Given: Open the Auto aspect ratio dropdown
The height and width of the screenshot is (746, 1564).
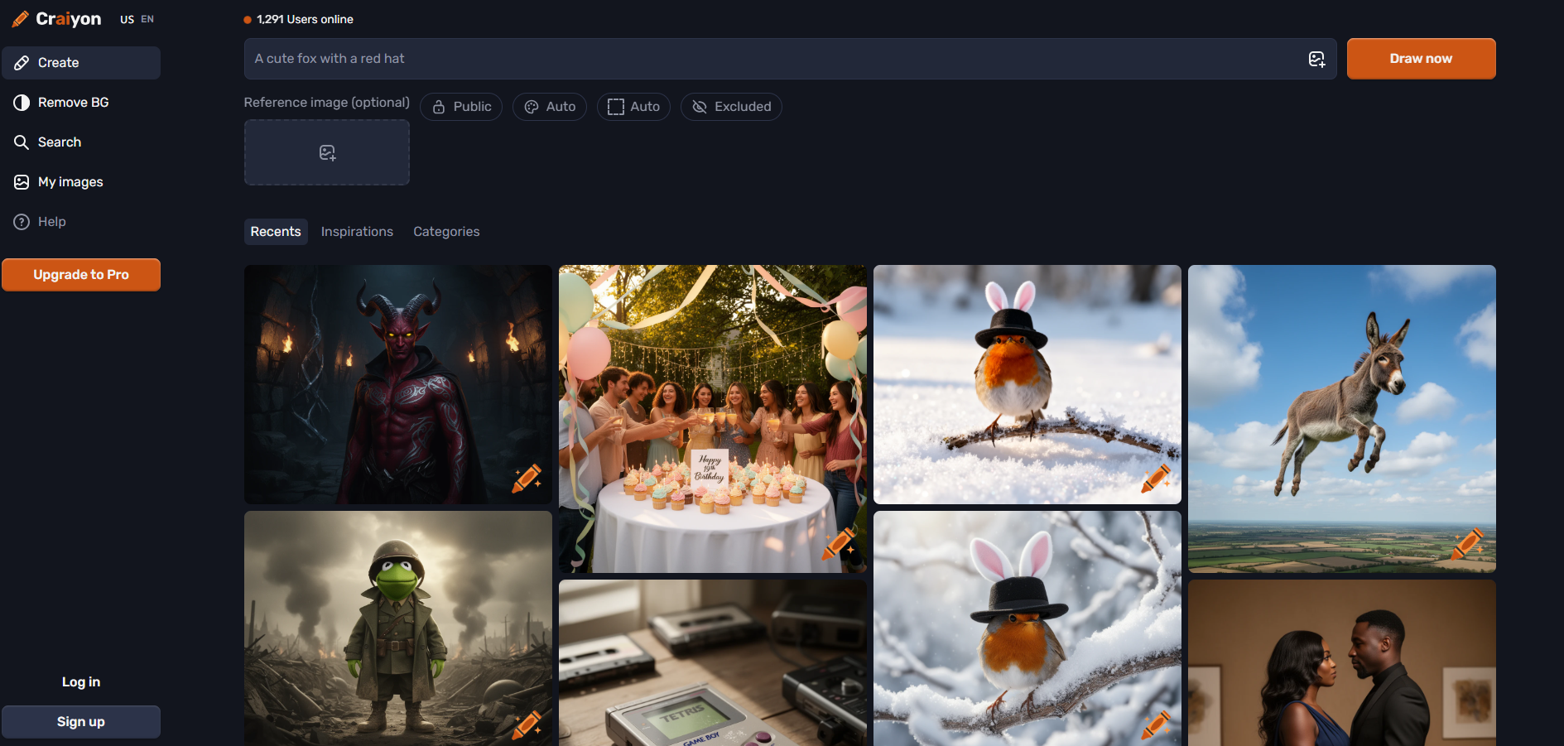Looking at the screenshot, I should point(633,107).
